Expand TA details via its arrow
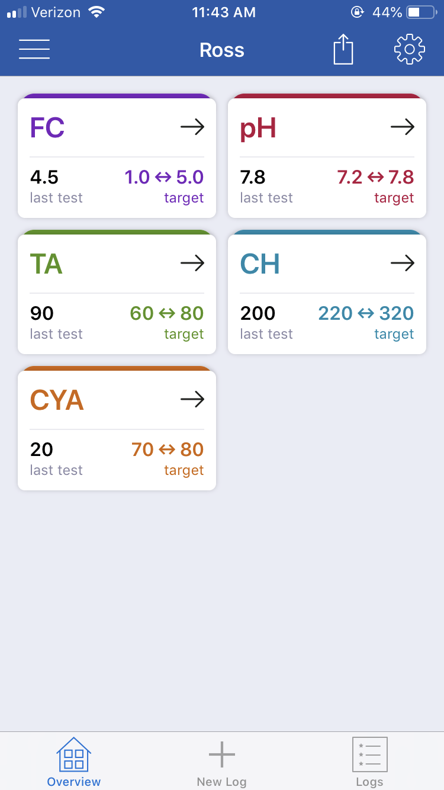Viewport: 444px width, 790px height. pyautogui.click(x=192, y=264)
